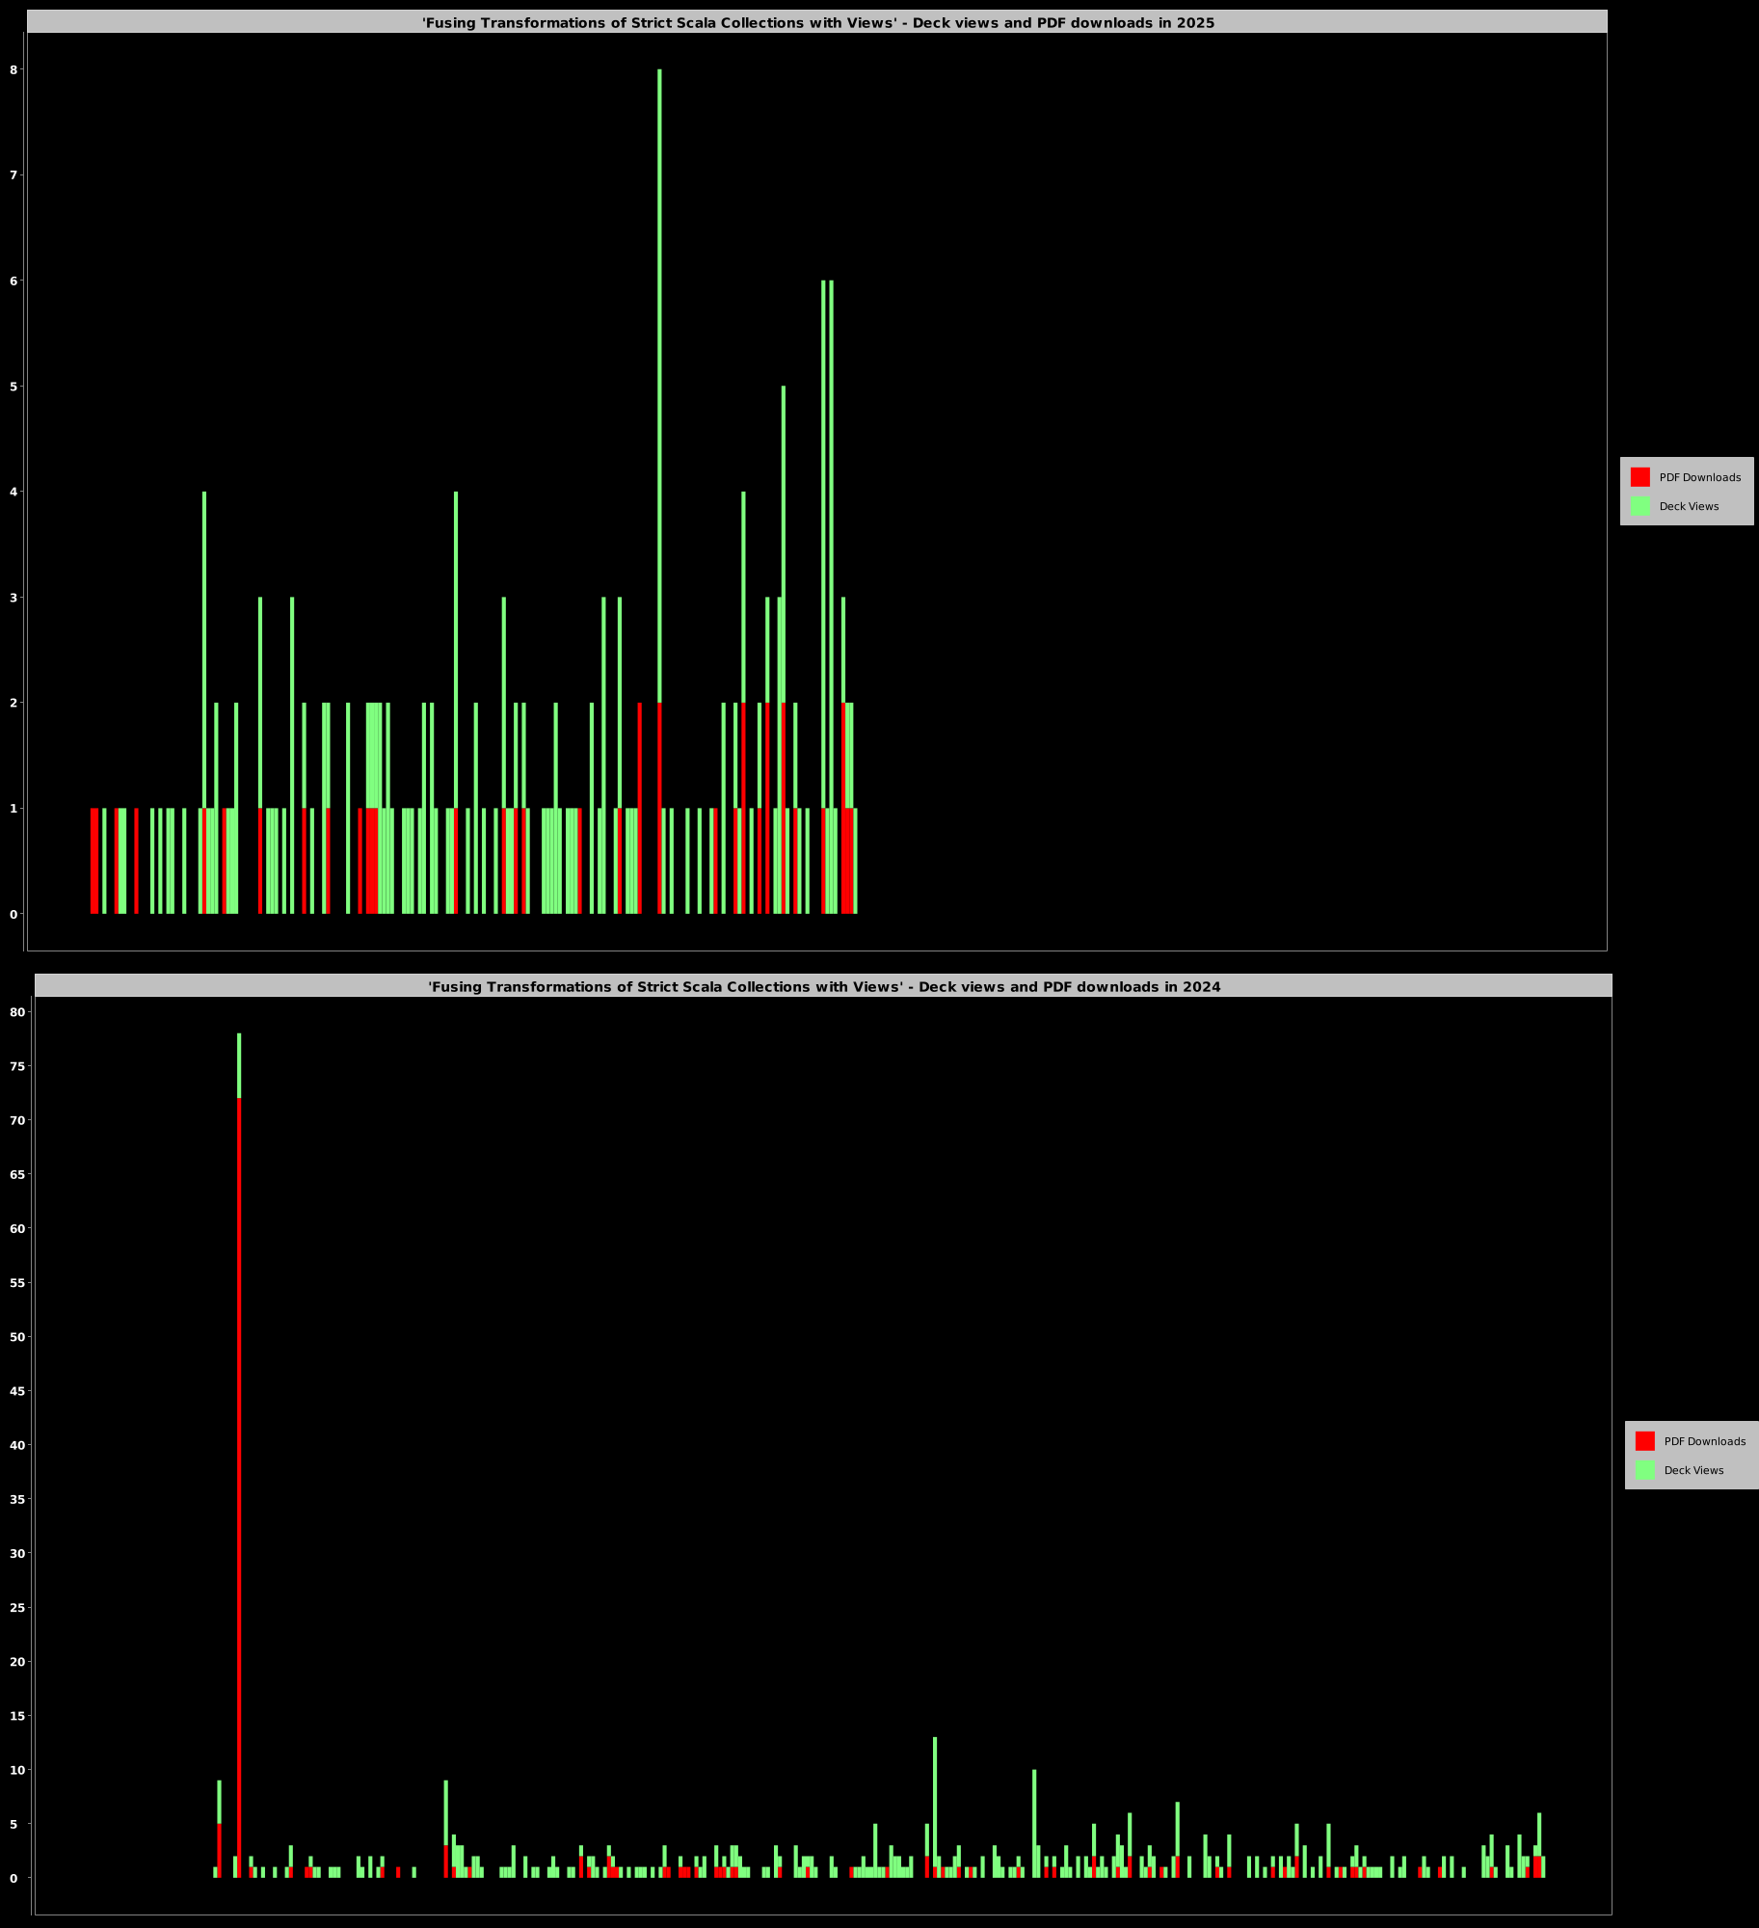
Task: Click the green Deck Views swatch in 2024 legend
Action: coord(1644,1470)
